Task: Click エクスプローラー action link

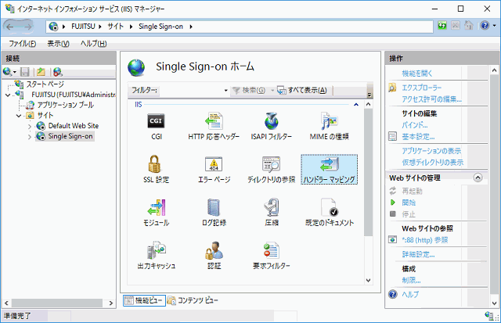Action: [422, 88]
